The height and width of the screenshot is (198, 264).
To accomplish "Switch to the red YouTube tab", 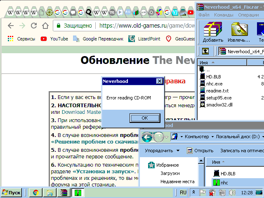I will tap(191, 12).
